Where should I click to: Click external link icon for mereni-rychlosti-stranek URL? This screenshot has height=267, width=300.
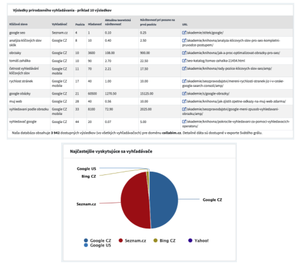tap(184, 81)
